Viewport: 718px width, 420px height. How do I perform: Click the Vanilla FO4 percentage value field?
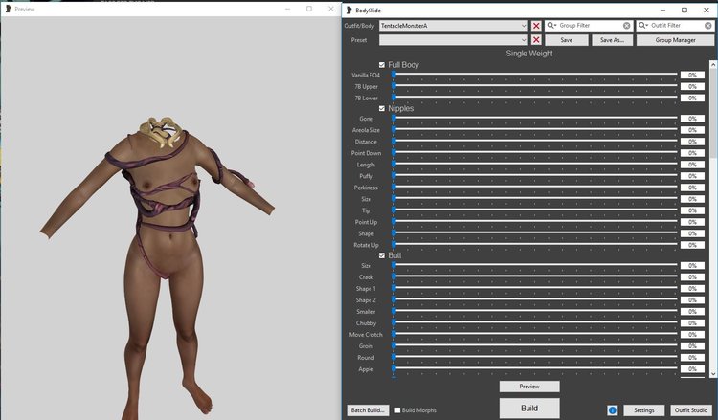pyautogui.click(x=692, y=75)
